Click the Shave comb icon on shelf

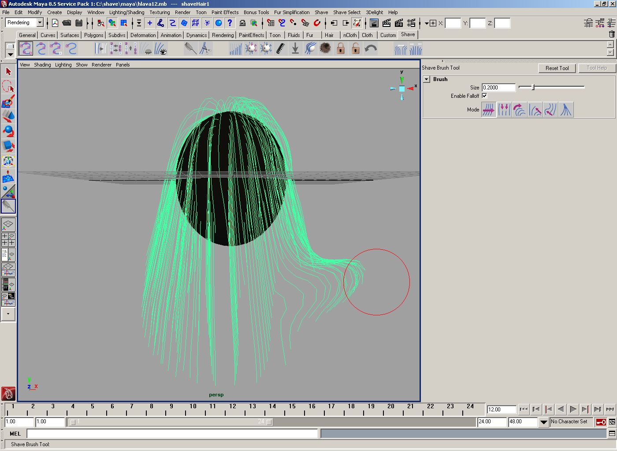click(x=190, y=48)
